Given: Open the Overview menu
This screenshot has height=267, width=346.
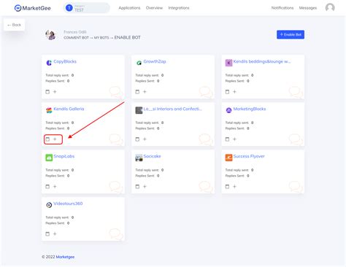Looking at the screenshot, I should pyautogui.click(x=154, y=8).
